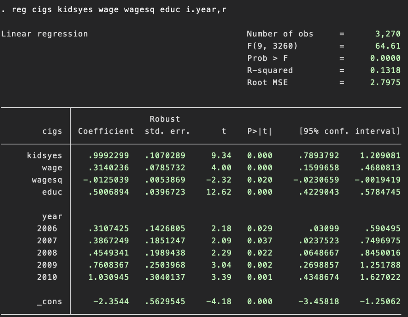Select educ coefficient .5006894
The image size is (408, 317).
pyautogui.click(x=109, y=192)
